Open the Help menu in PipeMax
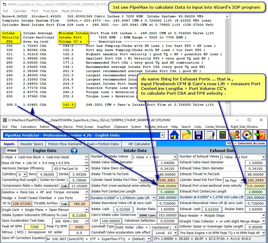The height and width of the screenshot is (243, 268). tap(174, 127)
